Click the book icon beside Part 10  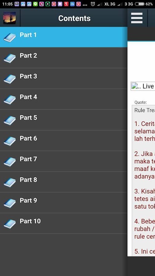click(x=10, y=224)
